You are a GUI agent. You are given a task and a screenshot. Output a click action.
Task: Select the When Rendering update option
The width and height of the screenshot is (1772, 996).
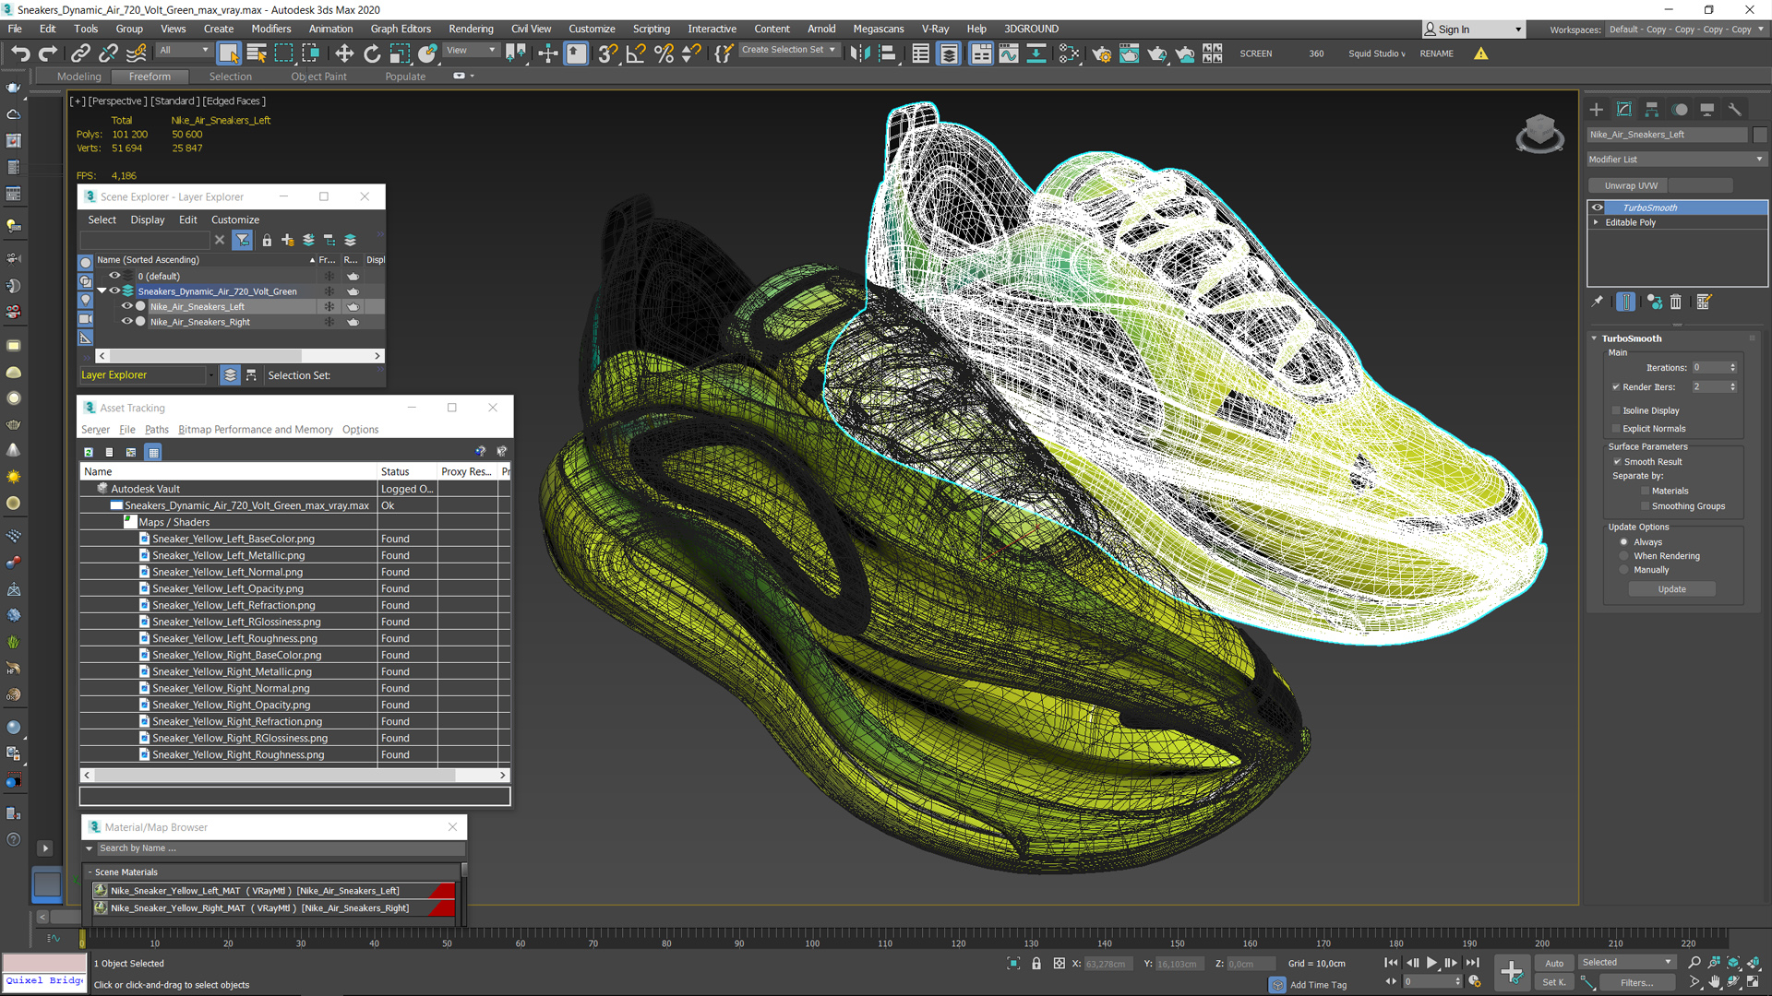click(x=1624, y=556)
